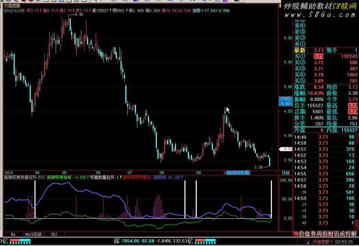
Task: Click the 3.38 low price annotation
Action: pyautogui.click(x=259, y=167)
